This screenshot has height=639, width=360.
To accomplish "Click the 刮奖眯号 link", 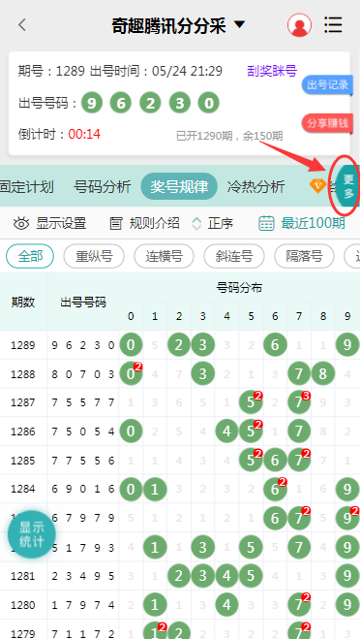I will [272, 71].
